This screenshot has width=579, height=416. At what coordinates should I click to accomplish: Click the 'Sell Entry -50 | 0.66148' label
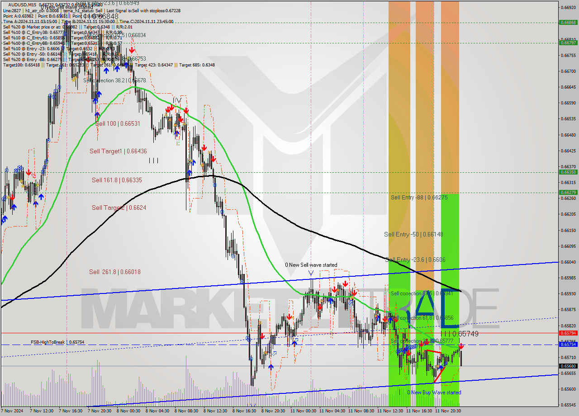pyautogui.click(x=413, y=234)
